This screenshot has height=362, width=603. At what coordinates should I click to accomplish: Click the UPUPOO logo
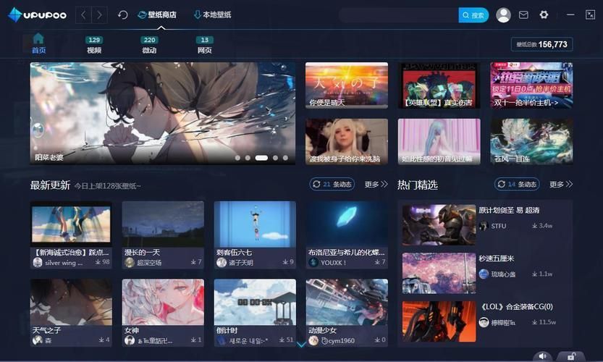pos(38,14)
